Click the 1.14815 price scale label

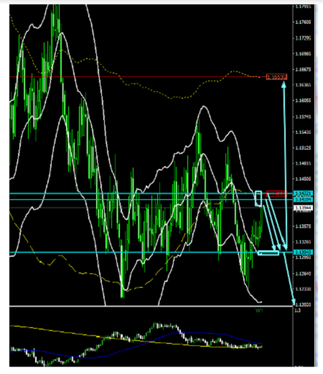[x=303, y=163]
